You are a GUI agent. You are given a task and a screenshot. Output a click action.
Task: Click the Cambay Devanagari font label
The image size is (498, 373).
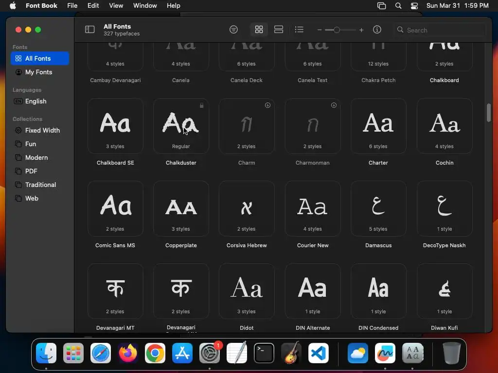(x=115, y=80)
